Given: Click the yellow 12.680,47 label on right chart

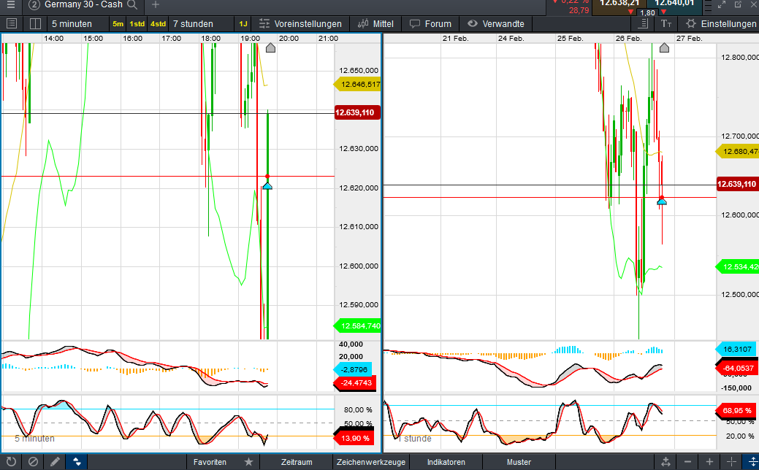Looking at the screenshot, I should pyautogui.click(x=737, y=152).
